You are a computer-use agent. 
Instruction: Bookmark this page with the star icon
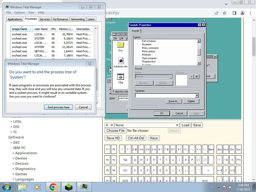point(224,13)
